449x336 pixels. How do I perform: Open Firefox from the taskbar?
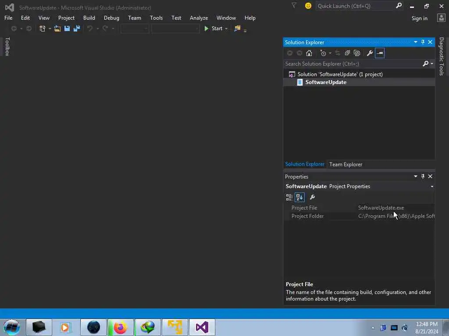[121, 327]
